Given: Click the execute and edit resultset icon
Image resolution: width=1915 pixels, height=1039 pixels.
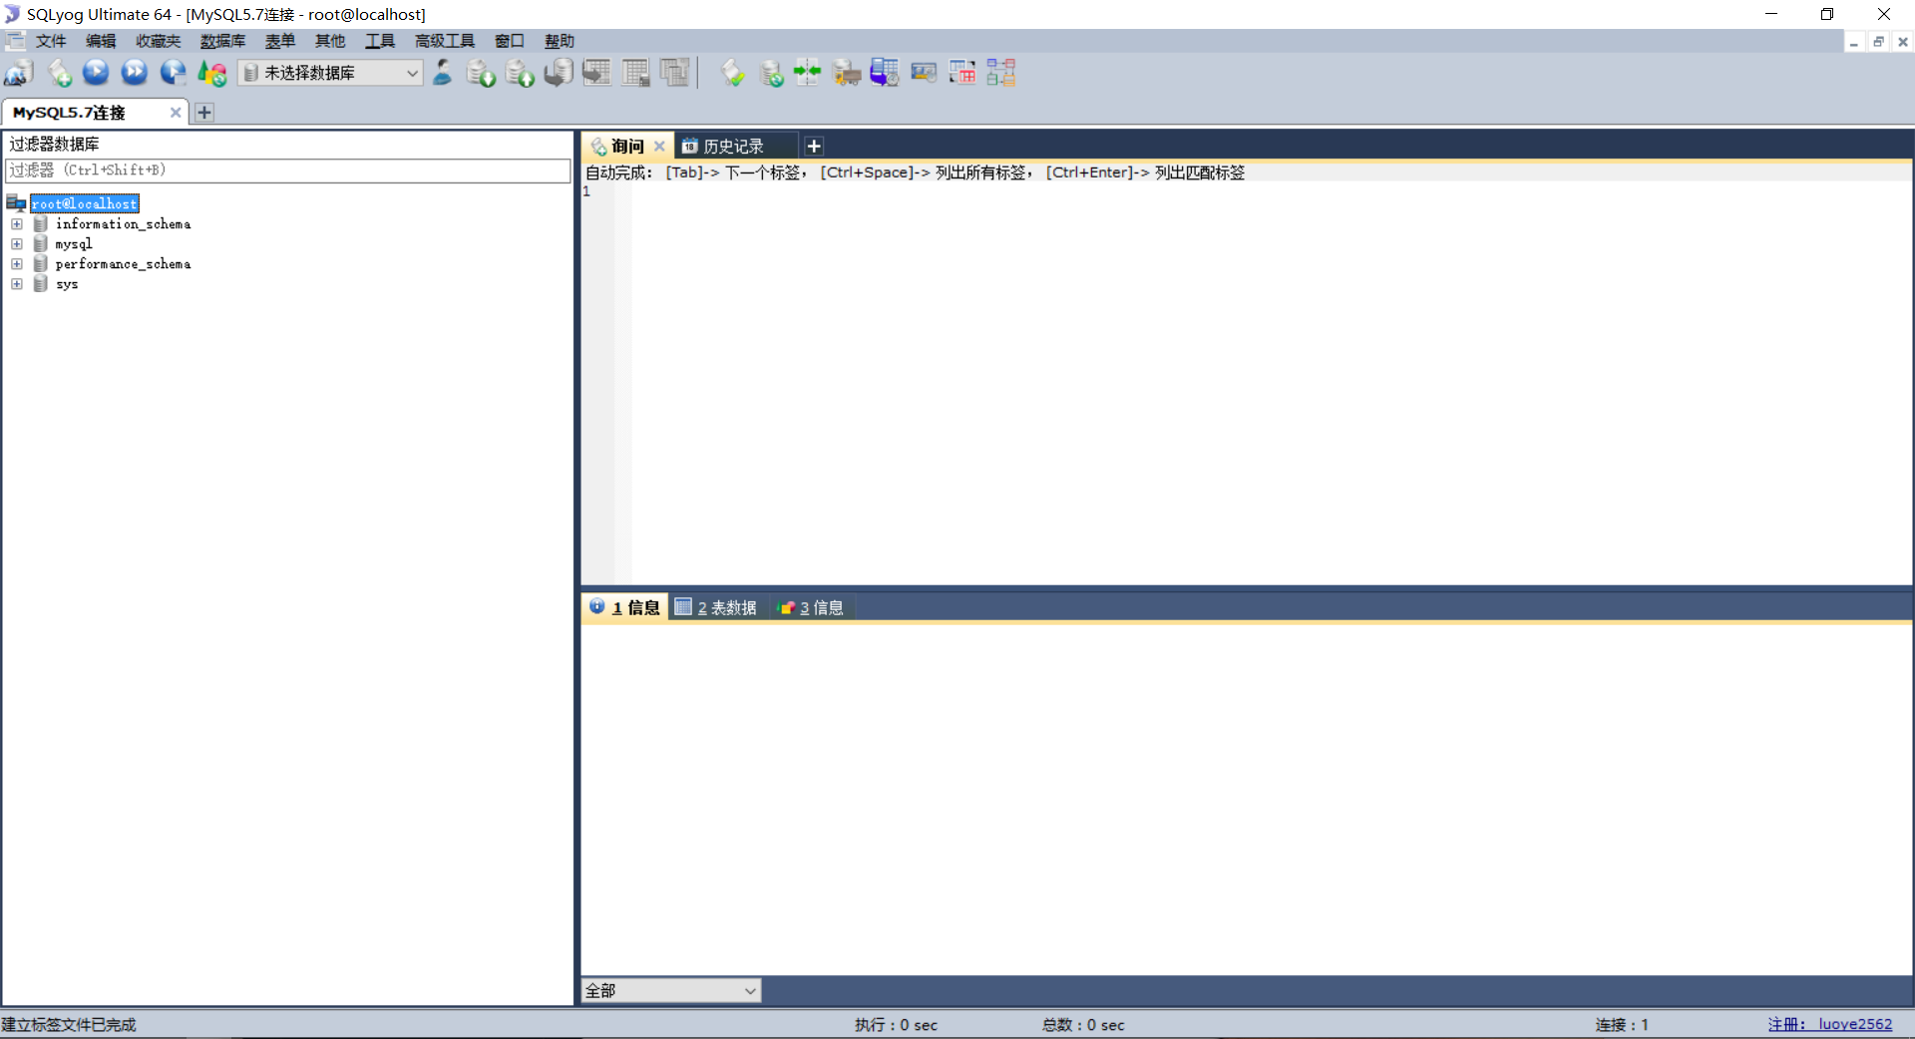Looking at the screenshot, I should click(x=173, y=73).
